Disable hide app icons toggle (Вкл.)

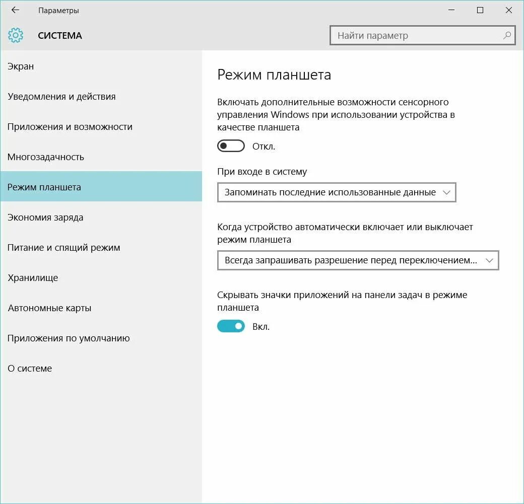pos(231,326)
